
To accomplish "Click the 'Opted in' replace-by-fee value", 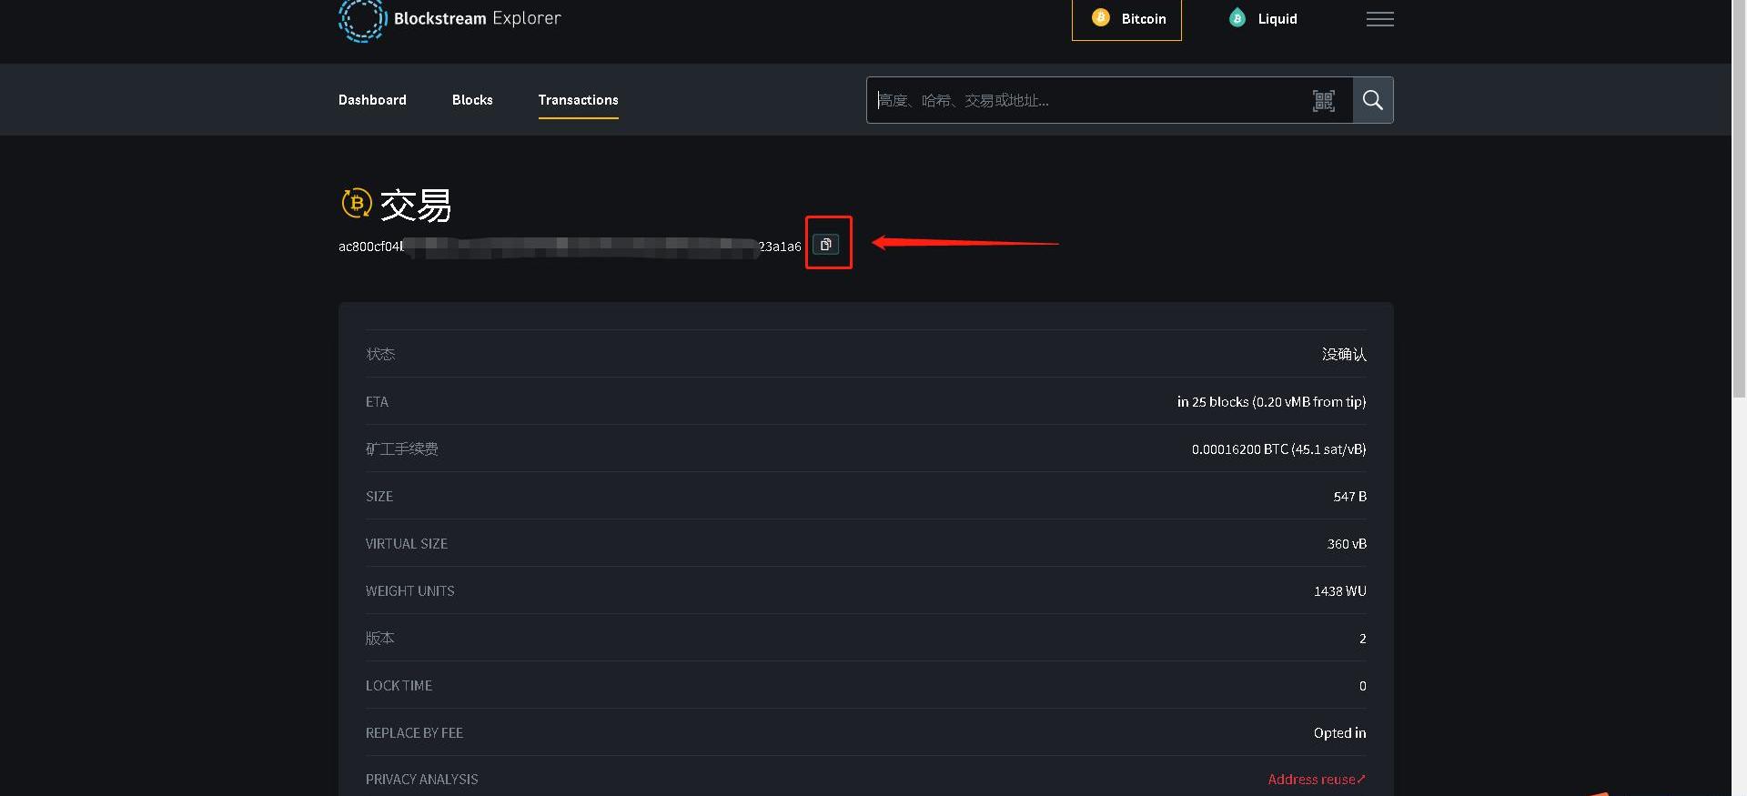I will (1339, 733).
